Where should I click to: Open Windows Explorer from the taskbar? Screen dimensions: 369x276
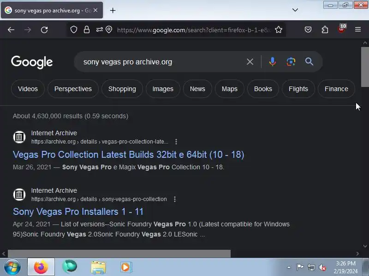coord(98,267)
